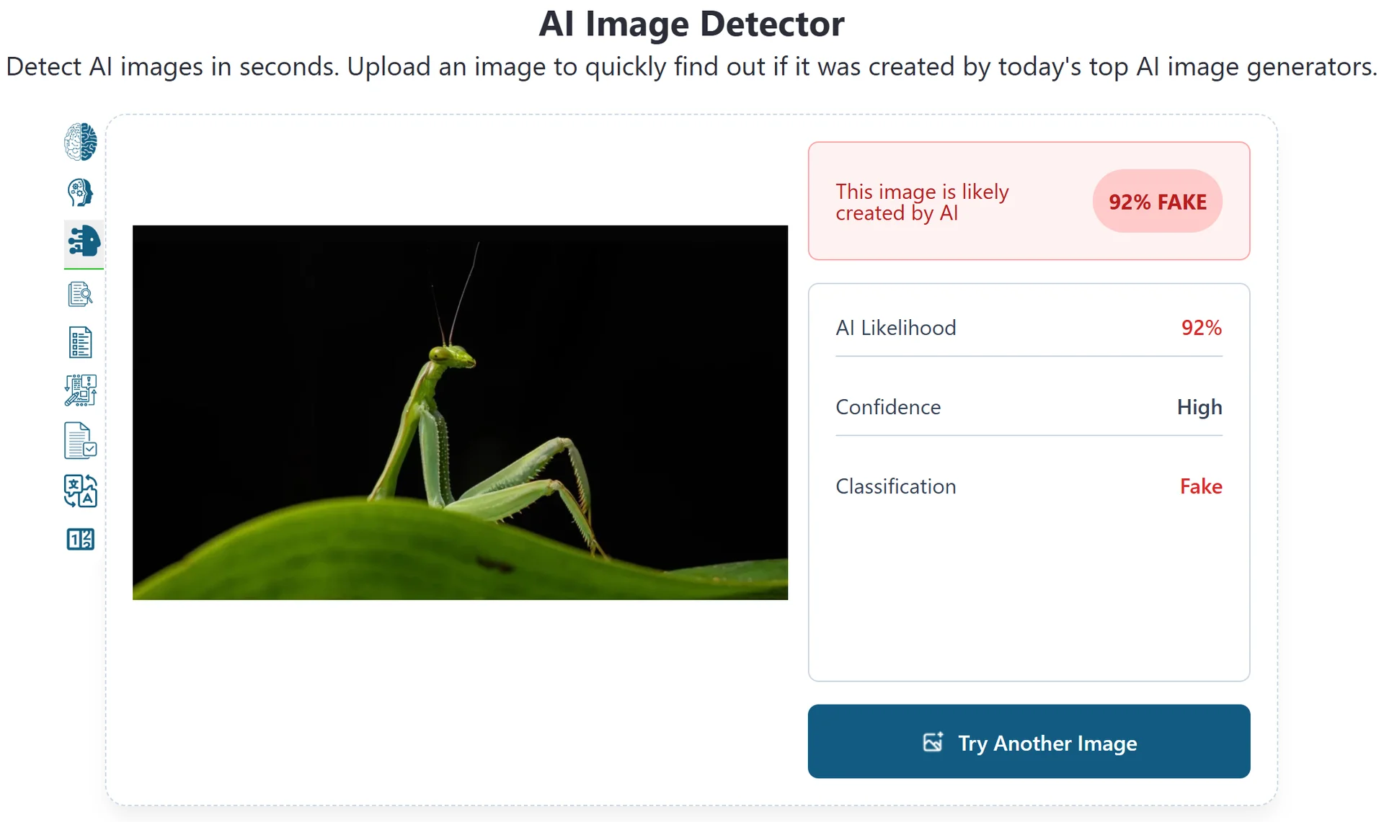Click the AI Image Detector heading
This screenshot has height=822, width=1384.
(x=691, y=24)
